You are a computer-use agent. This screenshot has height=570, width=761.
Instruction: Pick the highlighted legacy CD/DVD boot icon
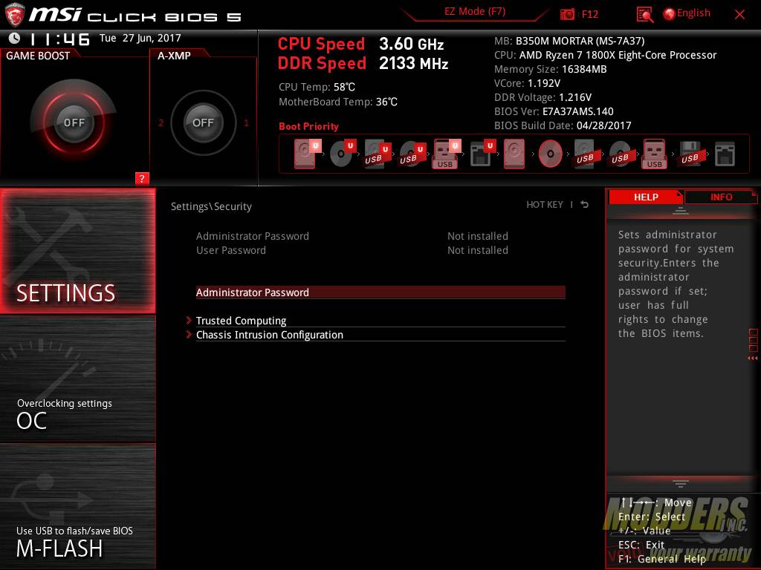(551, 154)
